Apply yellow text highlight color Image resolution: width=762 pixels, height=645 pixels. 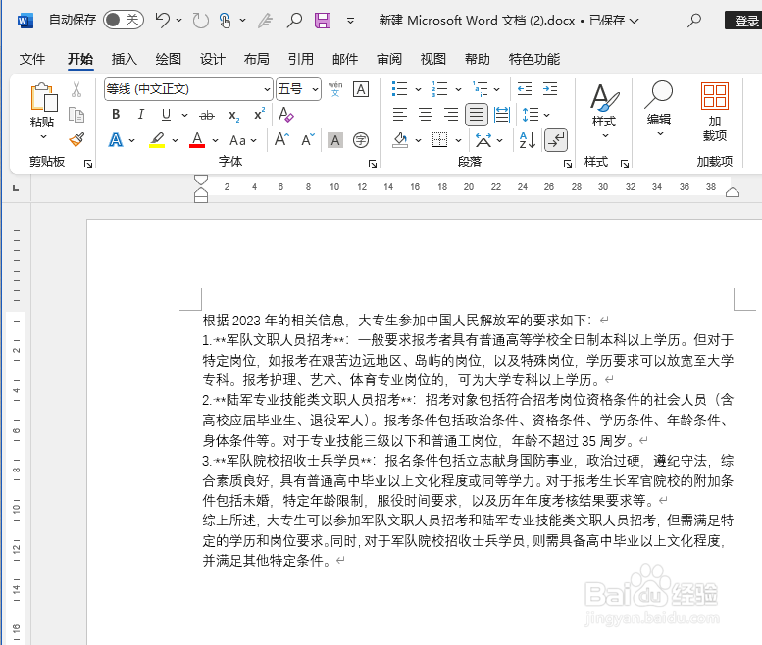tap(157, 140)
